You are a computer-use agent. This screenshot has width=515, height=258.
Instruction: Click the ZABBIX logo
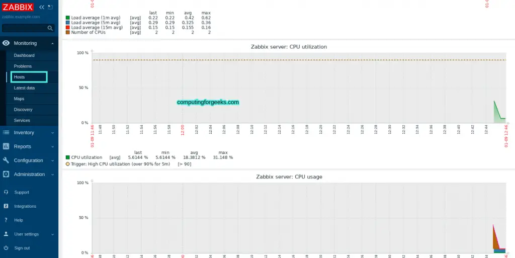[18, 7]
